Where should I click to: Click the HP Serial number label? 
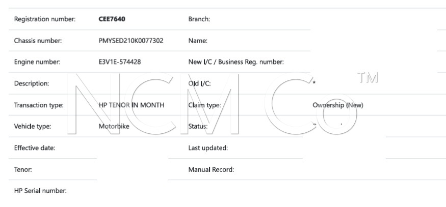point(40,191)
